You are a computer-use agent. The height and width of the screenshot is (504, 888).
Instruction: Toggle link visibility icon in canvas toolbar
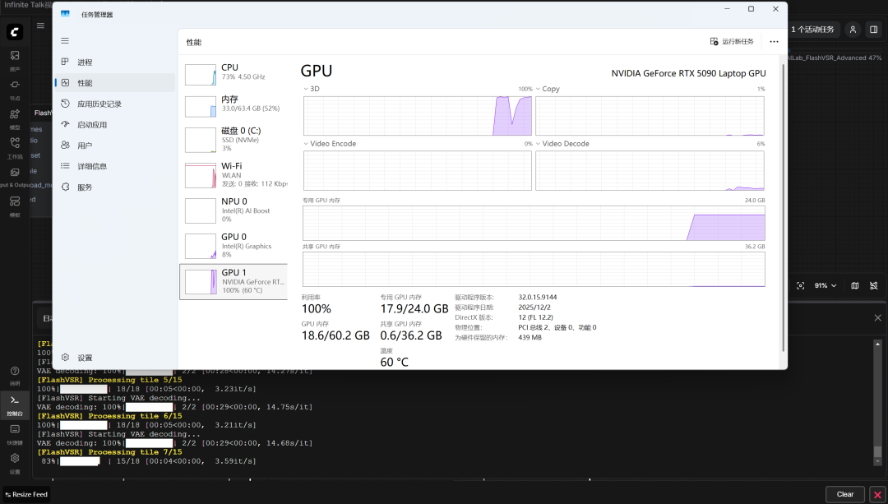coord(874,285)
